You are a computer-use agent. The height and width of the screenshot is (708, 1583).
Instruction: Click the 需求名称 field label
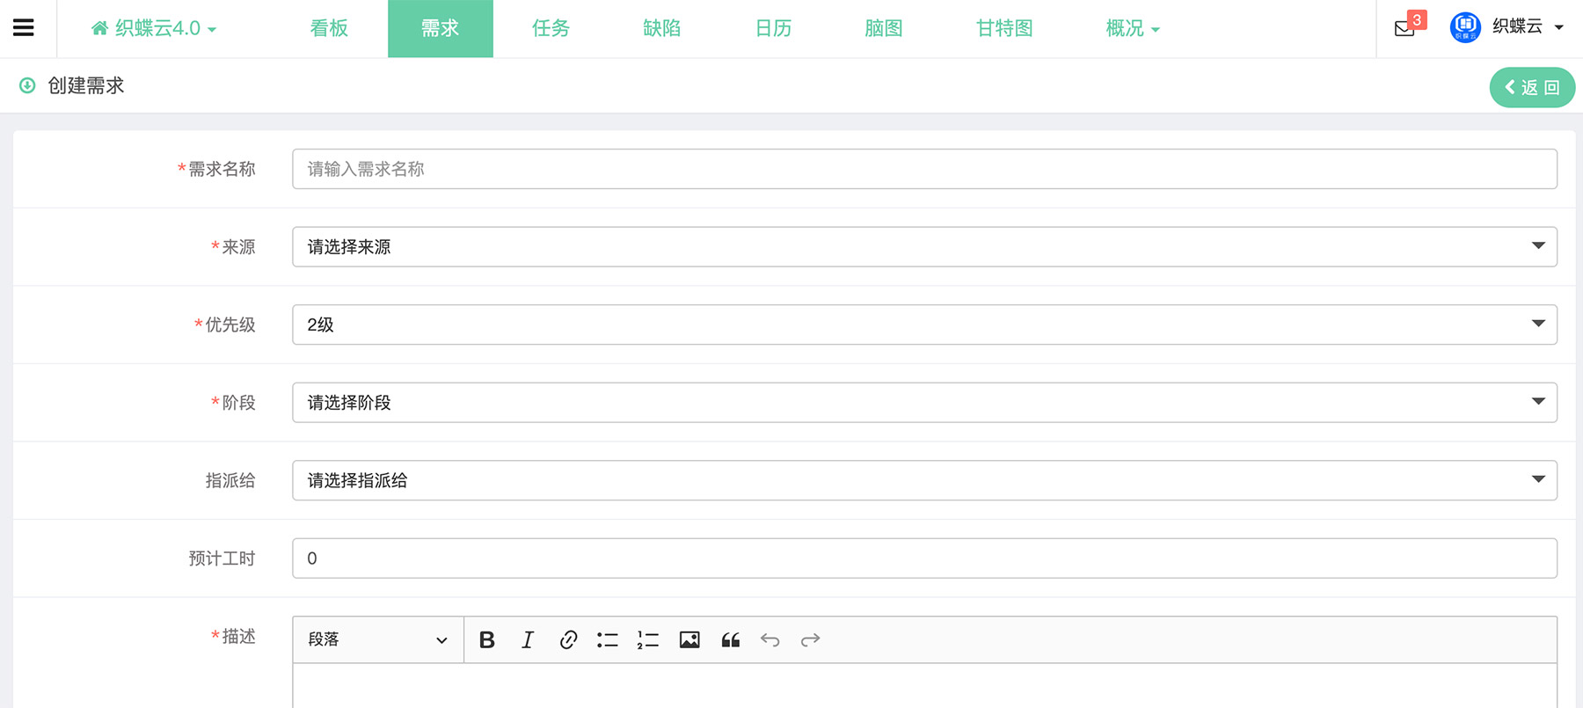click(x=222, y=169)
